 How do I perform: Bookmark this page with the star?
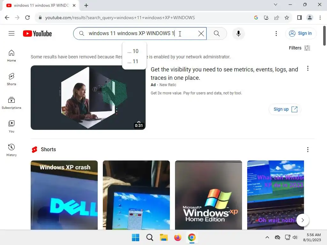coord(287,18)
